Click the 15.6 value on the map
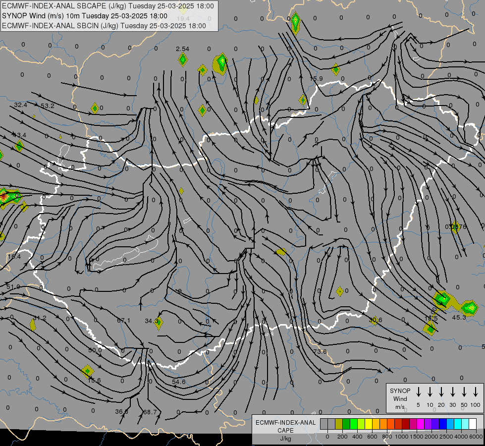Viewport: 485px width, 446px height. 94,381
